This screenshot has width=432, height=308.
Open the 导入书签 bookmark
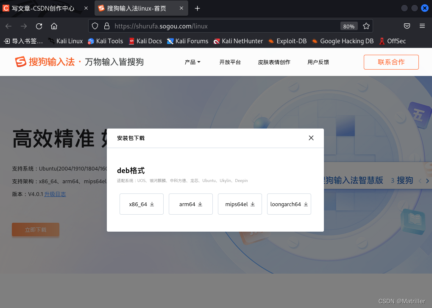click(23, 41)
